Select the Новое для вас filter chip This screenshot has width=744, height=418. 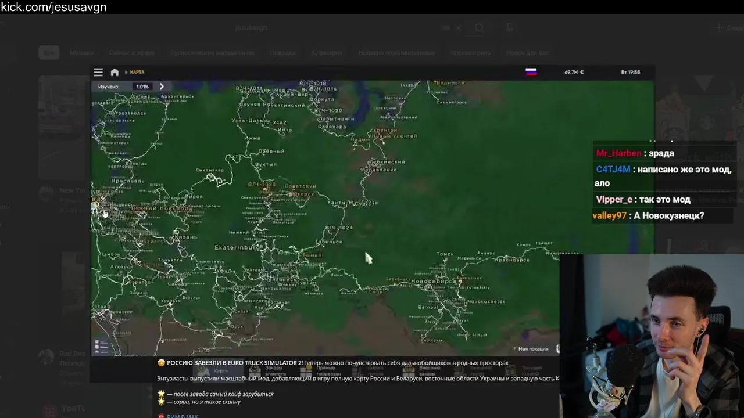[527, 53]
